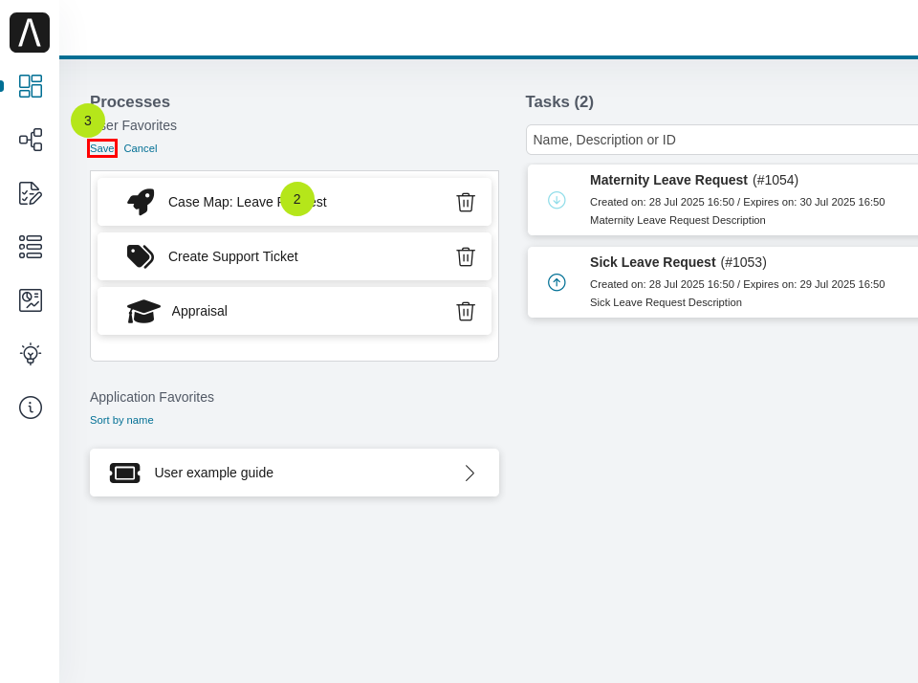918x683 pixels.
Task: Remove Appraisal using its trash icon
Action: click(x=466, y=311)
